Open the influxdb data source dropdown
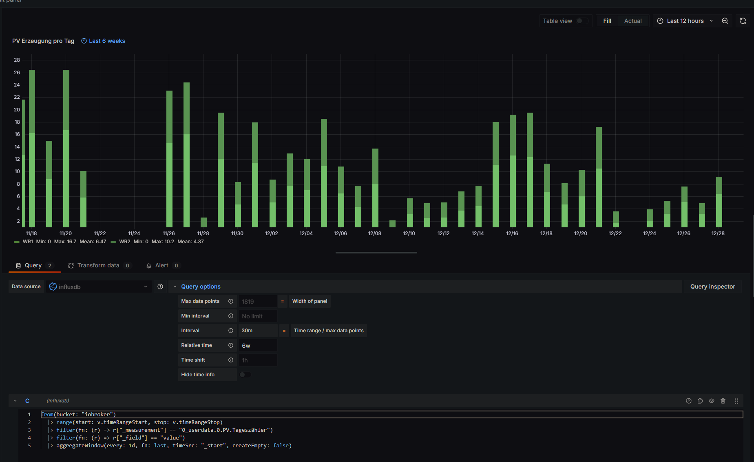754x462 pixels. pyautogui.click(x=98, y=287)
